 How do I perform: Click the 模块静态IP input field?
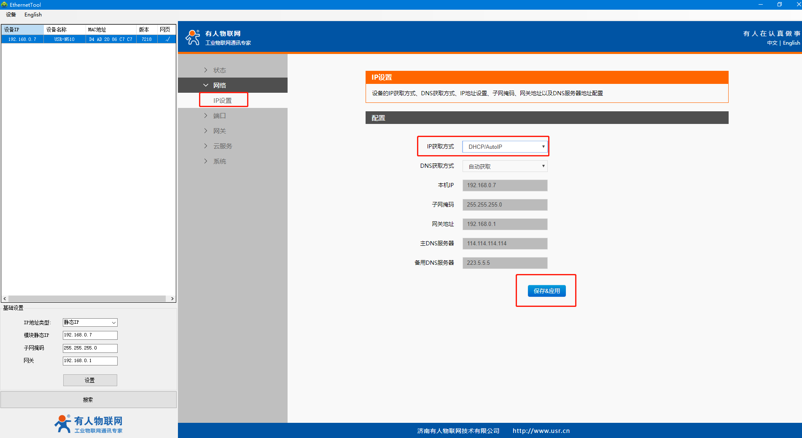point(90,335)
